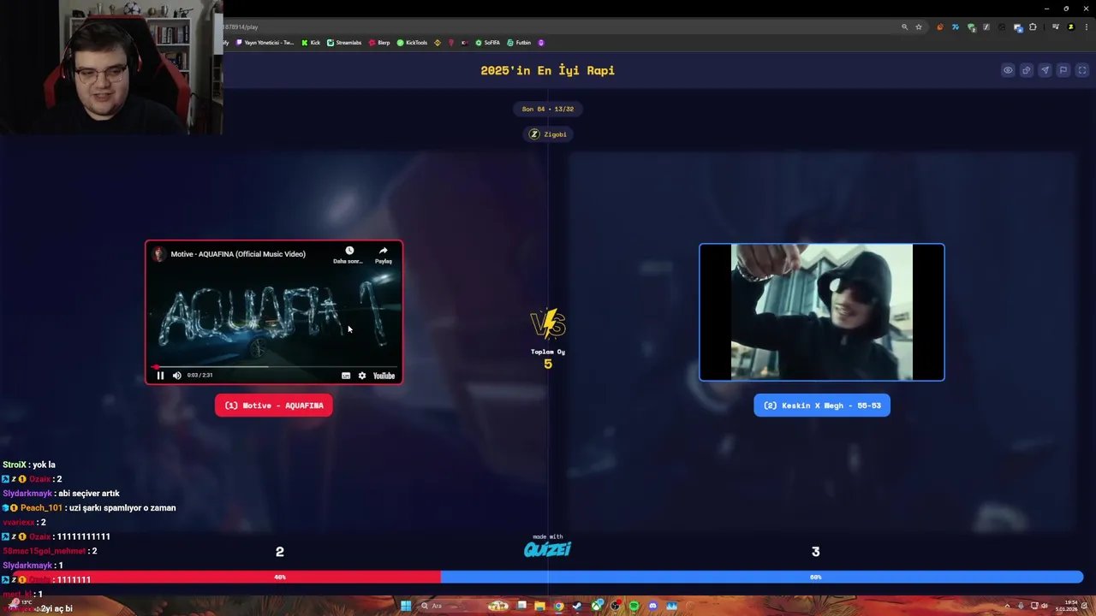This screenshot has width=1096, height=616.
Task: Click the flag report icon
Action: coord(1063,70)
